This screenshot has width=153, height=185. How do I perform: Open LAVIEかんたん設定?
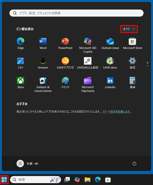point(88,63)
